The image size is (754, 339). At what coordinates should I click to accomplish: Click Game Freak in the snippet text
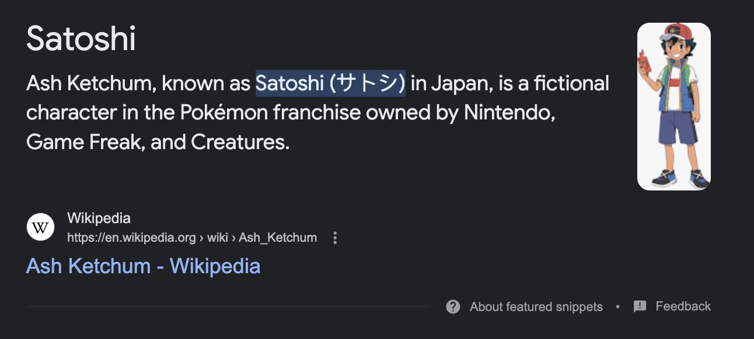(x=86, y=142)
